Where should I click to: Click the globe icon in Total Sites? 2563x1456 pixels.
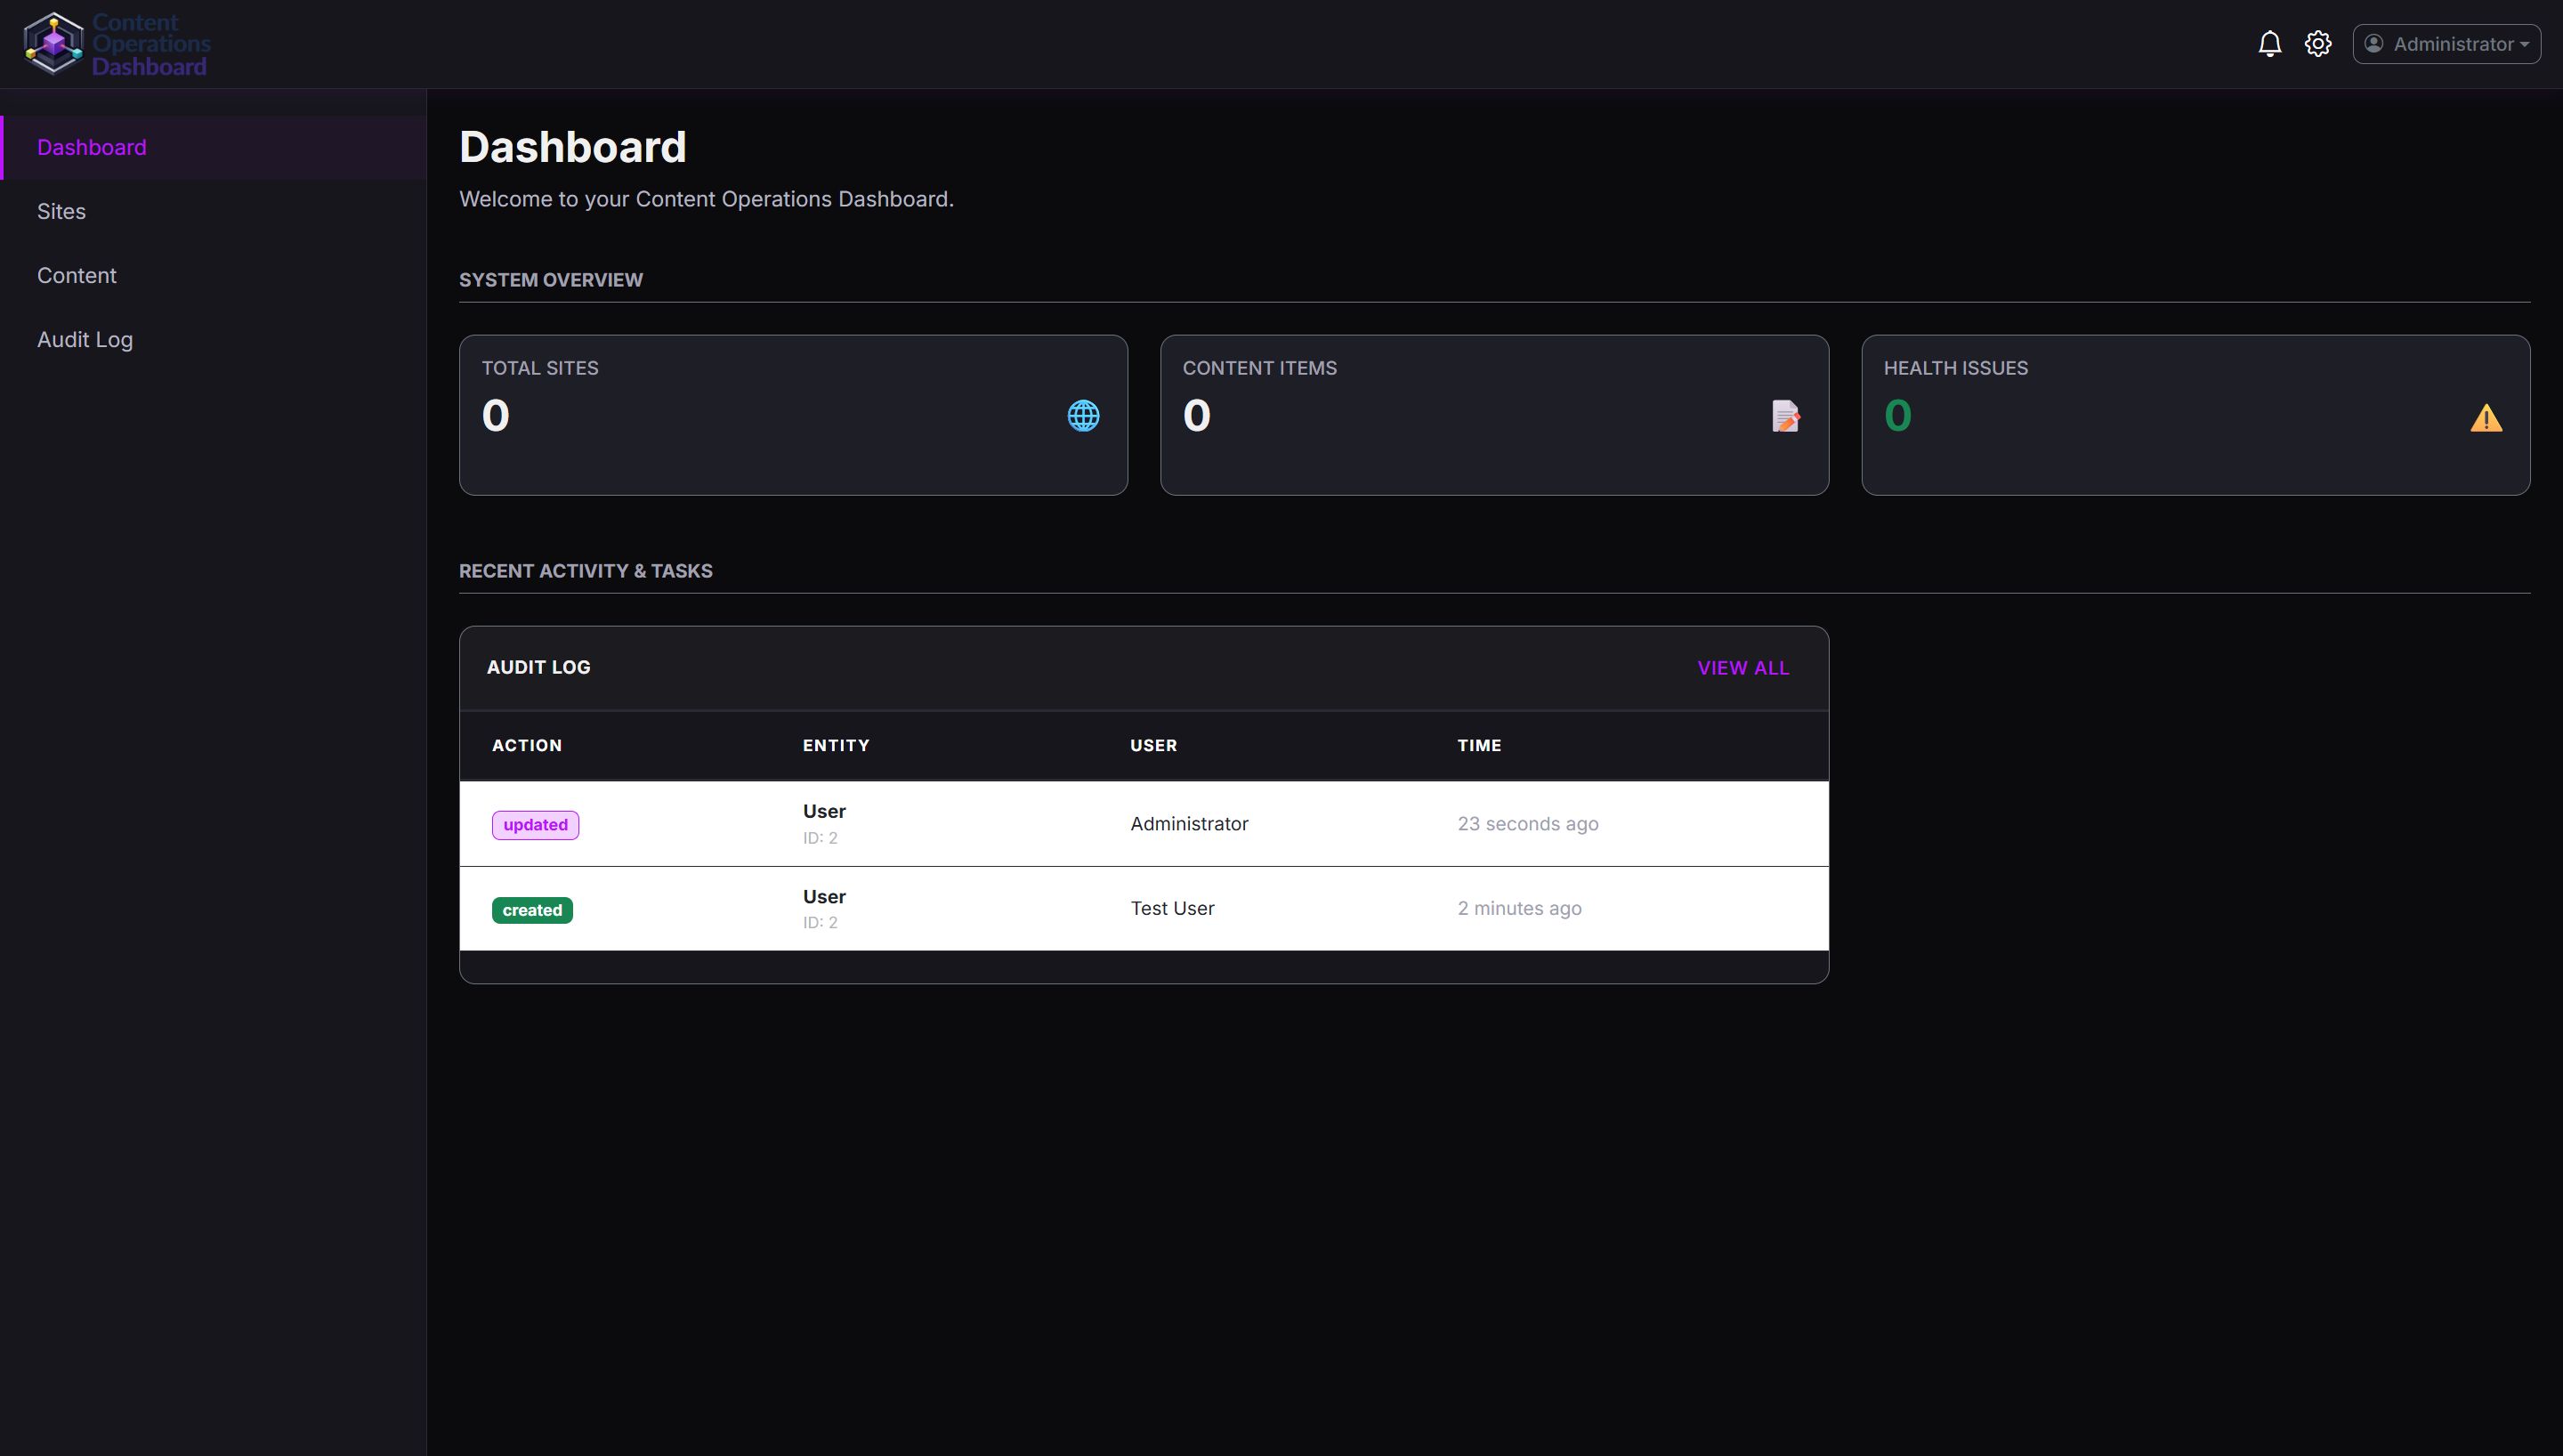1082,416
